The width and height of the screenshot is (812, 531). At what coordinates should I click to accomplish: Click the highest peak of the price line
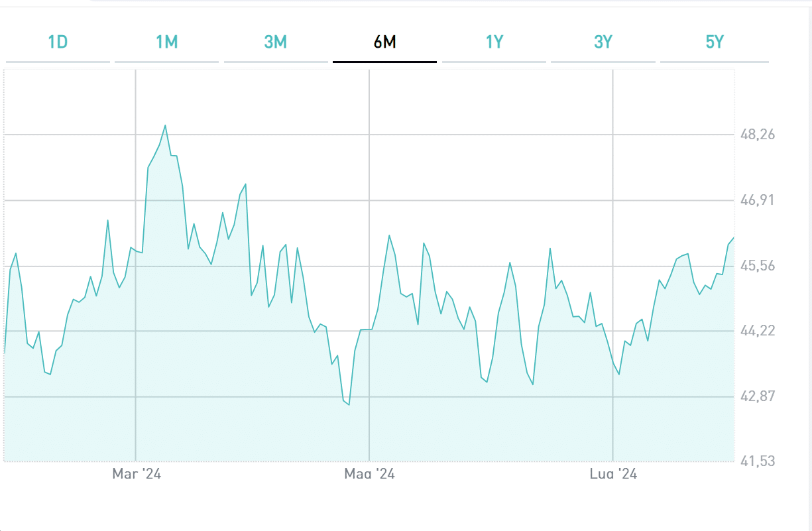click(165, 125)
